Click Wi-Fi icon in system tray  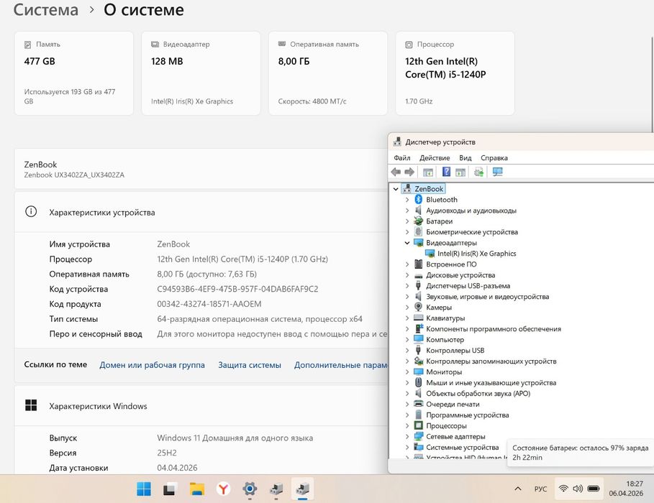tap(563, 489)
